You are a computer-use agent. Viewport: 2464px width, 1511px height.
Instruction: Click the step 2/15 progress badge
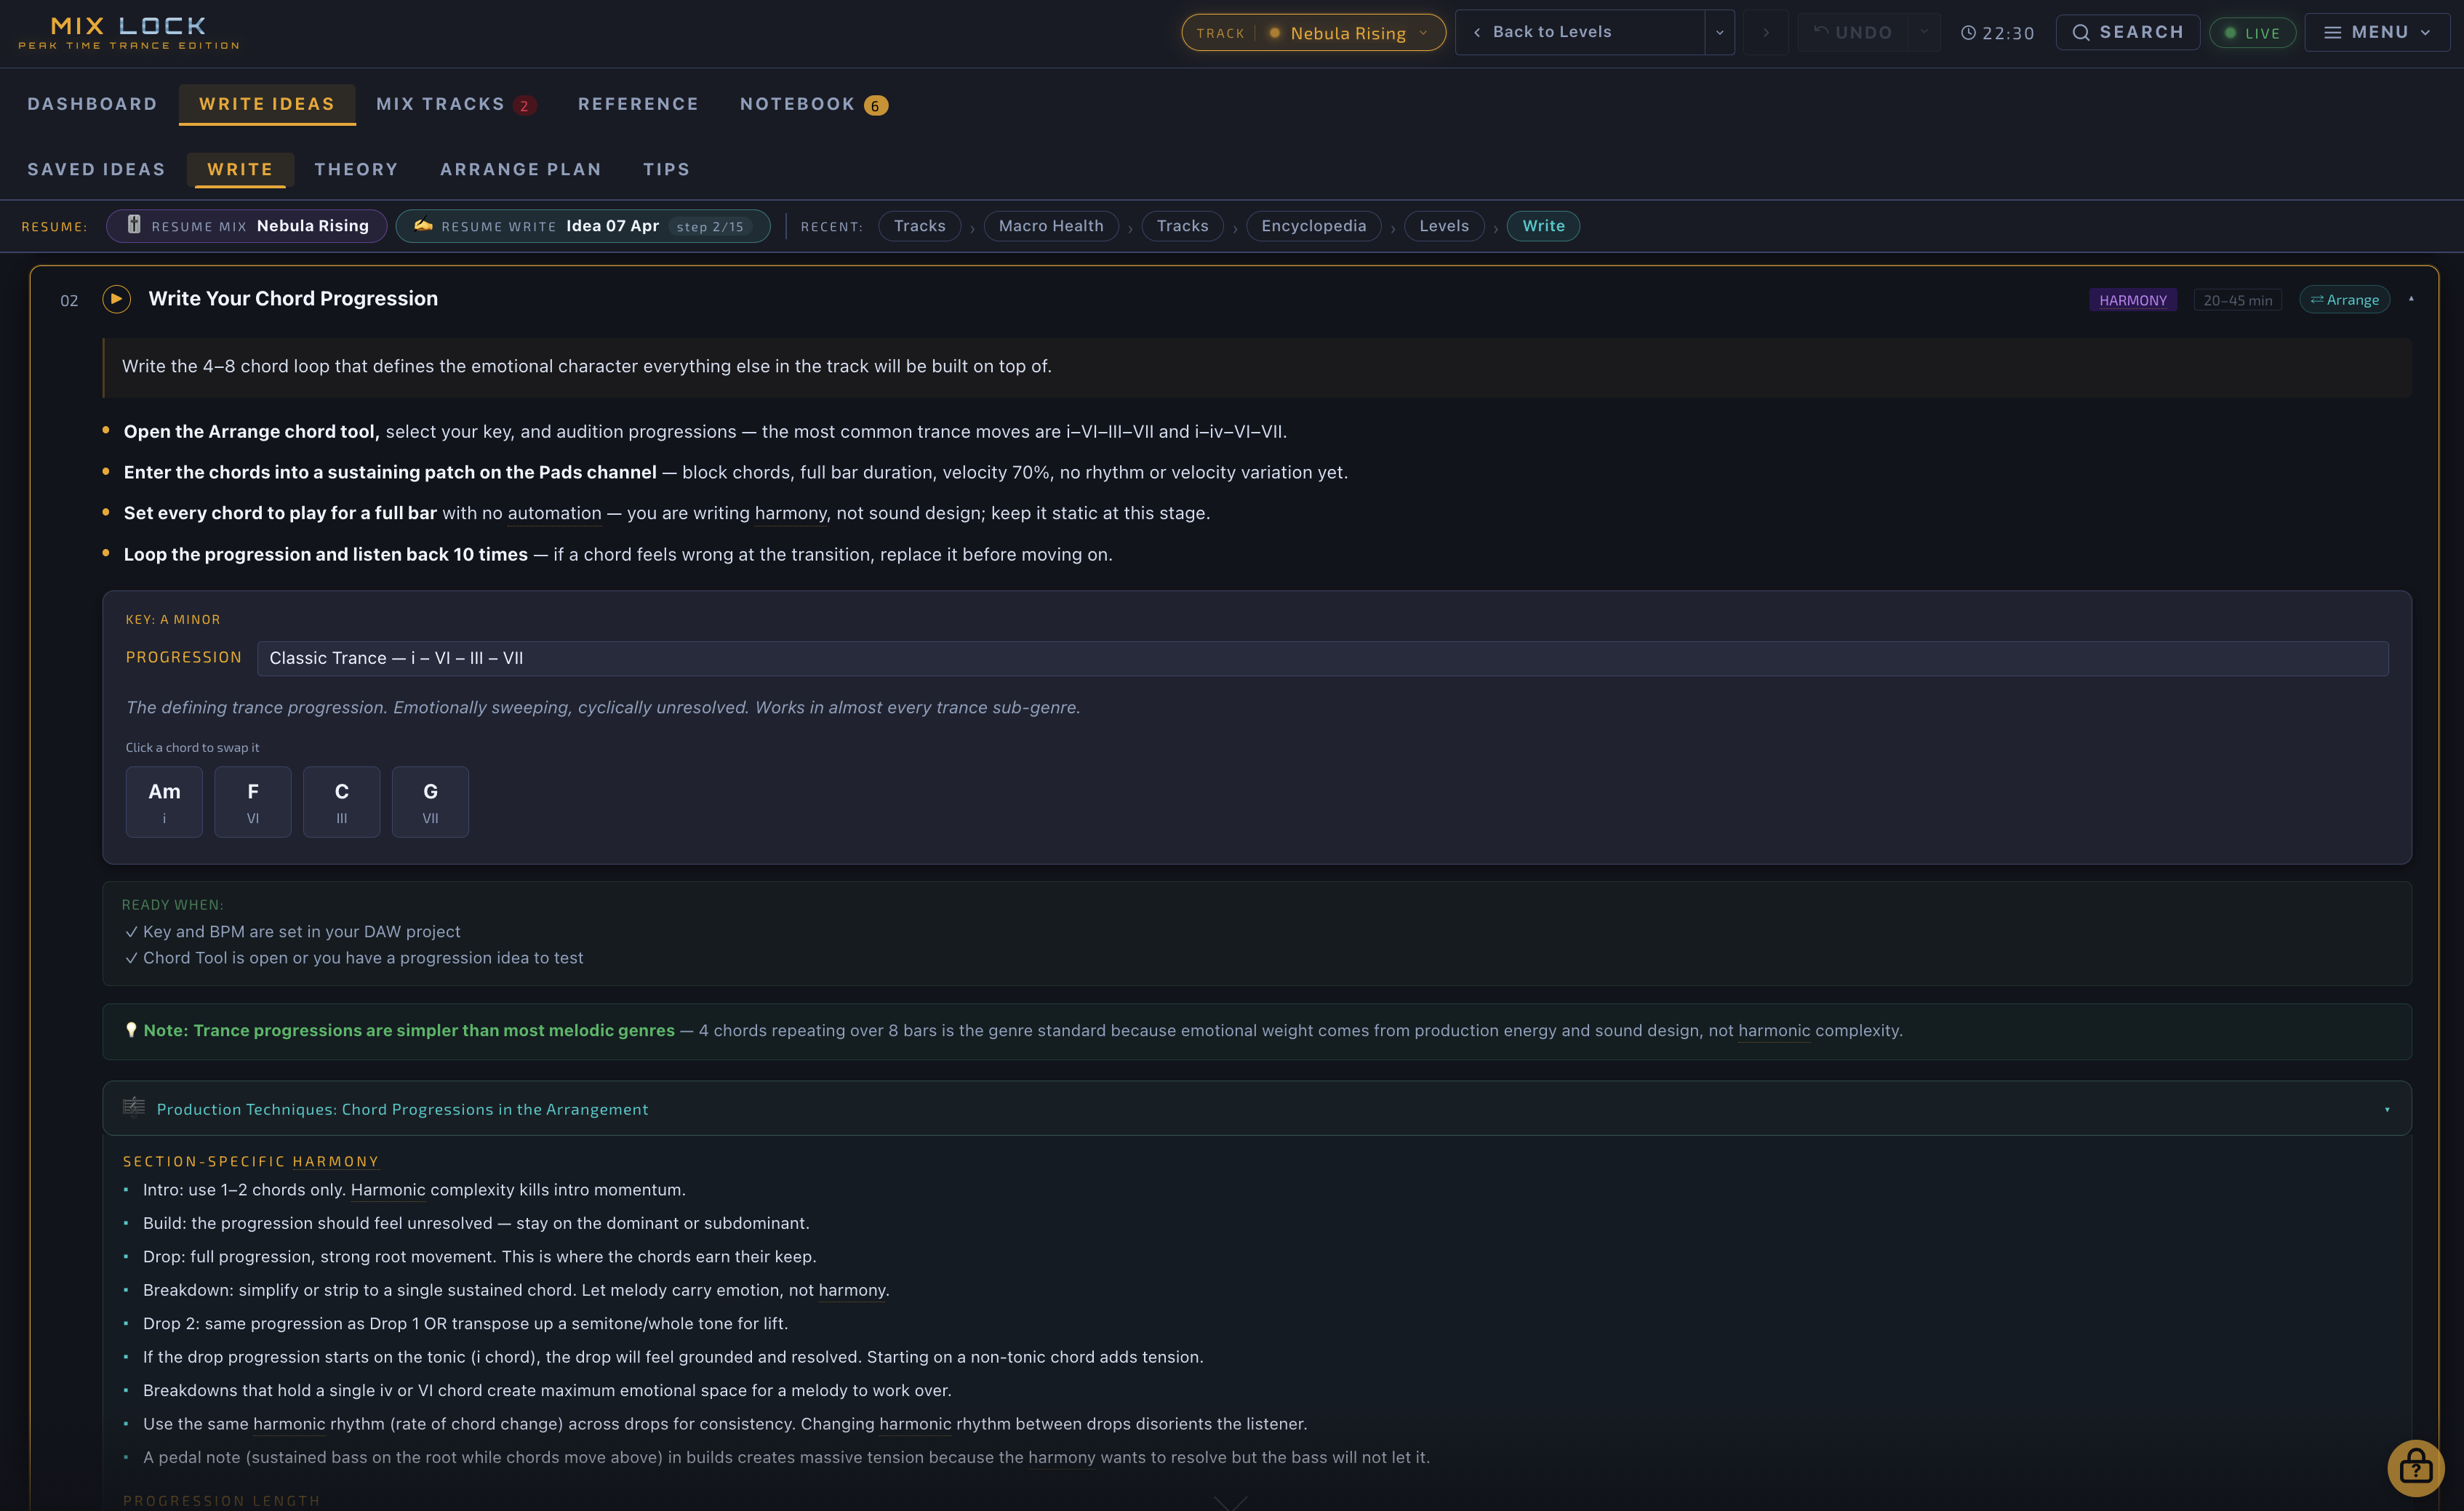[710, 227]
